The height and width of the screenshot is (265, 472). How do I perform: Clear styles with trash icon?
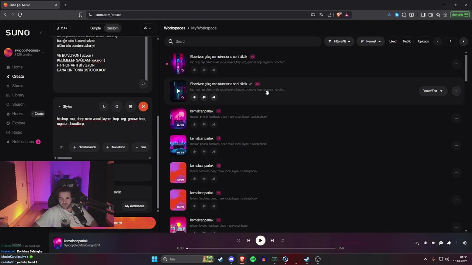pyautogui.click(x=130, y=106)
